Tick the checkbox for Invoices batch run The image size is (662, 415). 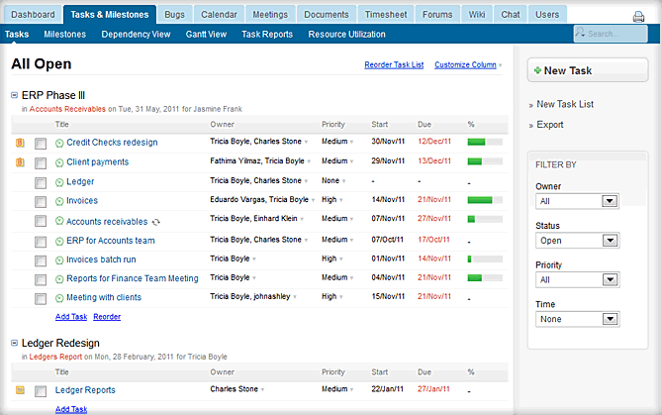[41, 259]
